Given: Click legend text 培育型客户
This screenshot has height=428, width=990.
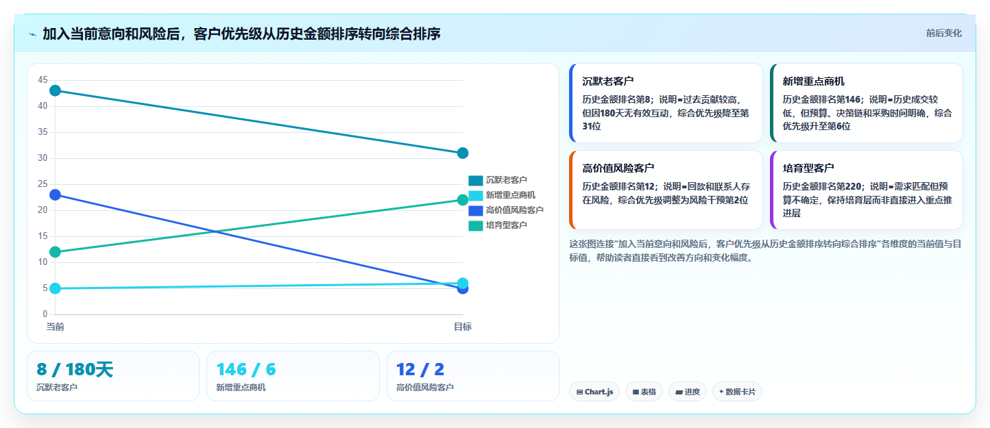Looking at the screenshot, I should tap(507, 225).
